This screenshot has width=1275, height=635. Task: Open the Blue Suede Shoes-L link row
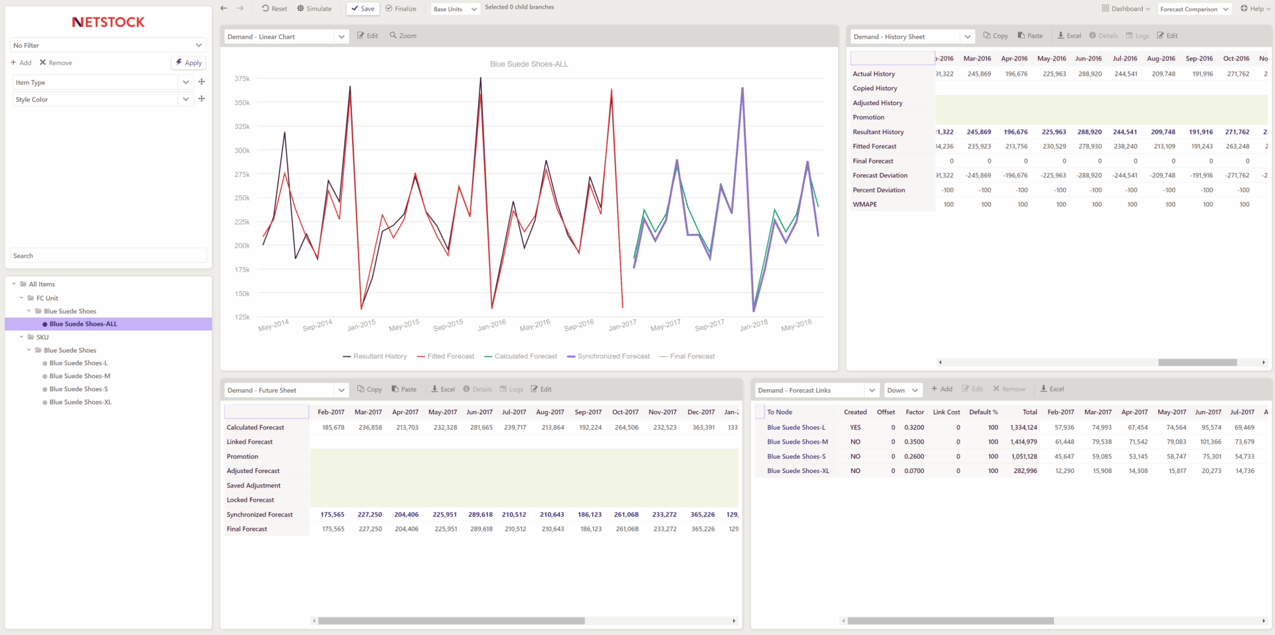[x=796, y=428]
